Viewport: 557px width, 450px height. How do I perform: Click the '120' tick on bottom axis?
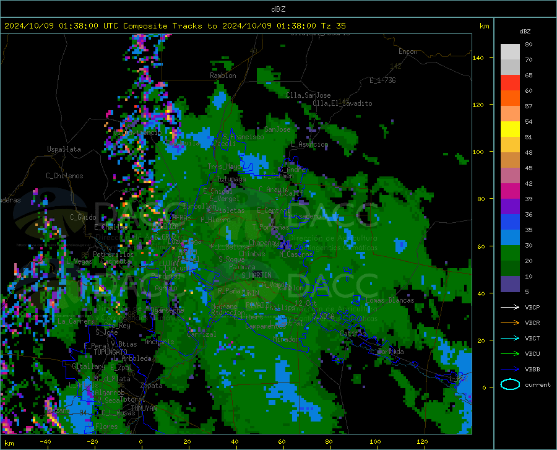pyautogui.click(x=422, y=442)
